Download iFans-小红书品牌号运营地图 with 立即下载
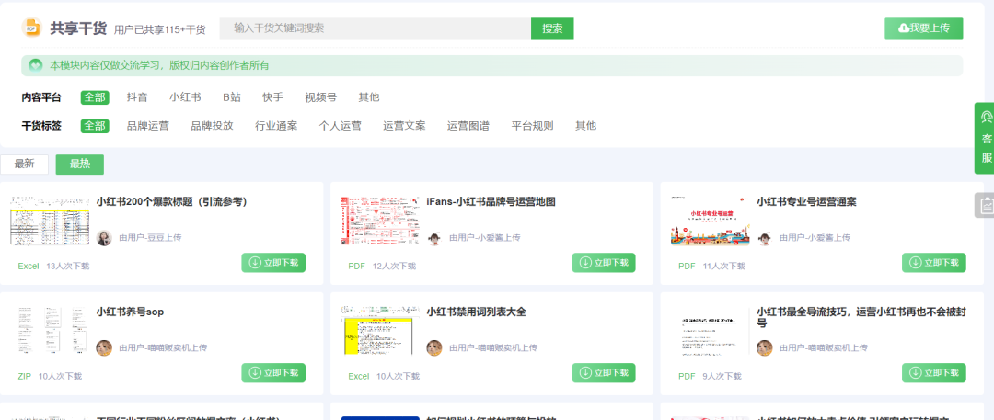Image resolution: width=994 pixels, height=420 pixels. click(x=604, y=263)
